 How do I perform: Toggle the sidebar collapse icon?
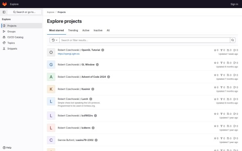point(4,12)
